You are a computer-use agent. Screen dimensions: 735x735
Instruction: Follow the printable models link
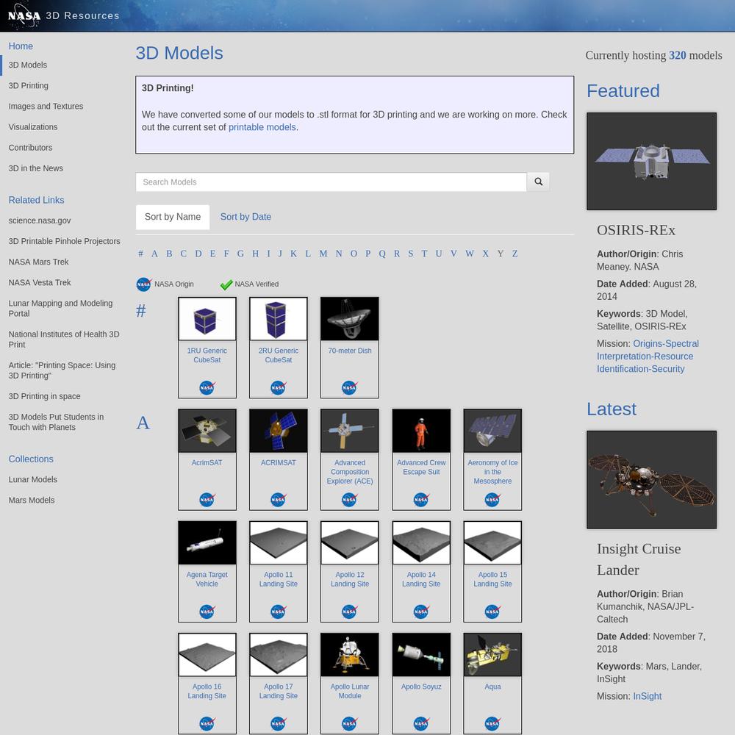click(262, 127)
